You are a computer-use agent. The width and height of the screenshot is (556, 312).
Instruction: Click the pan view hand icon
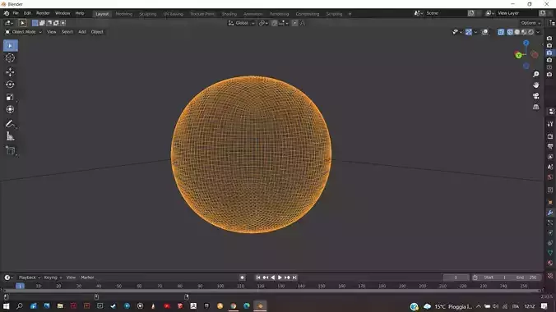[x=535, y=85]
